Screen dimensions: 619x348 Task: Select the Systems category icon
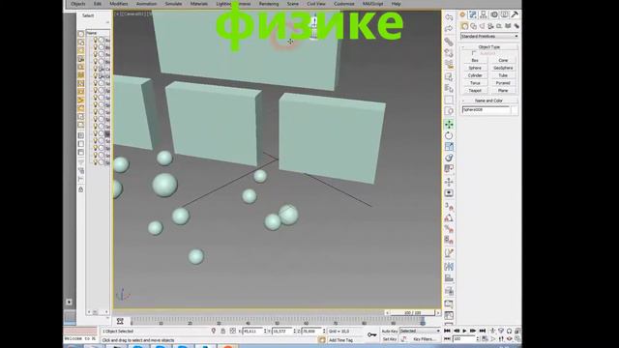coord(516,26)
